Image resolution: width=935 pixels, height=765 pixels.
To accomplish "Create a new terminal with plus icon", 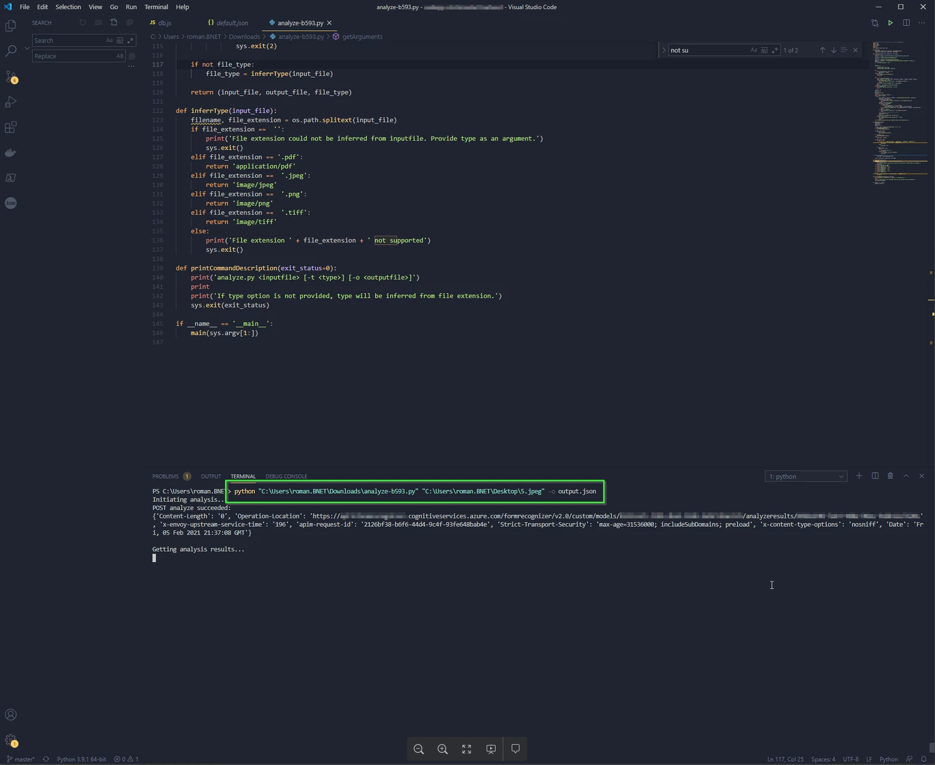I will point(859,476).
